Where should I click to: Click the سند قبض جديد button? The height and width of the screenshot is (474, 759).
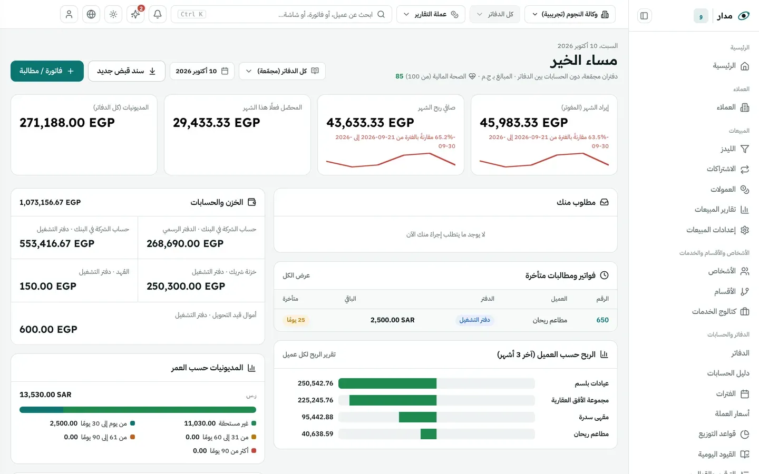click(126, 71)
